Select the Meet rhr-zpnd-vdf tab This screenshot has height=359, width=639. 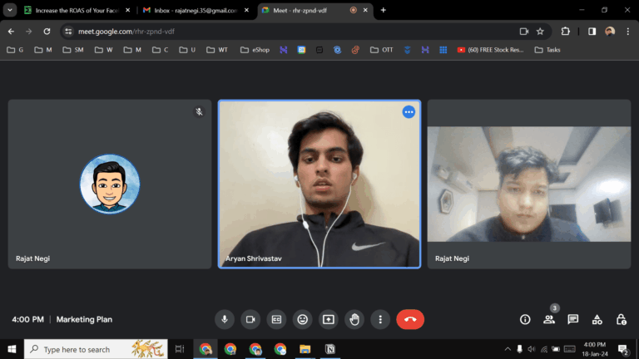point(314,10)
